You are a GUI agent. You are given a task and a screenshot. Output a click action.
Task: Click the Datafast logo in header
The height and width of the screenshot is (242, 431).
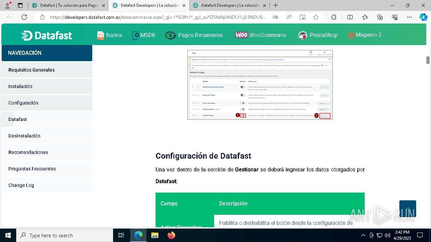tap(46, 35)
